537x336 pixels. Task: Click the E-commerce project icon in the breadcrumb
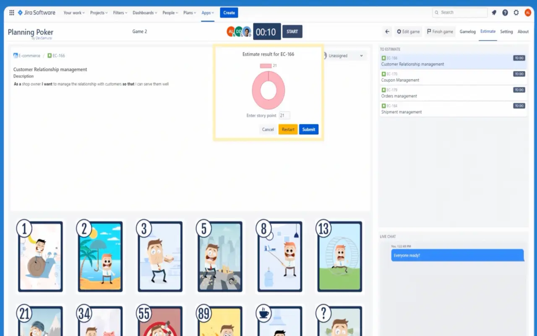click(16, 55)
